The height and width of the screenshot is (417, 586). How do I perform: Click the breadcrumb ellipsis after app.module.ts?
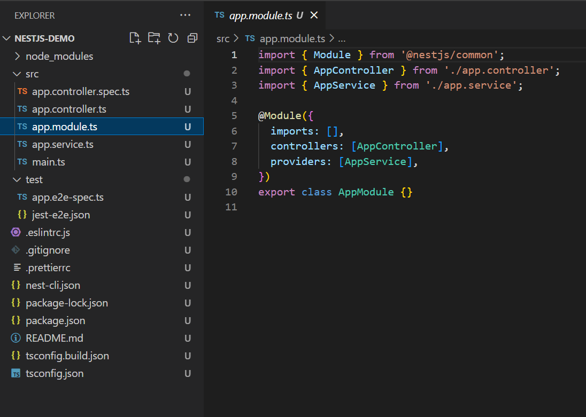point(342,38)
